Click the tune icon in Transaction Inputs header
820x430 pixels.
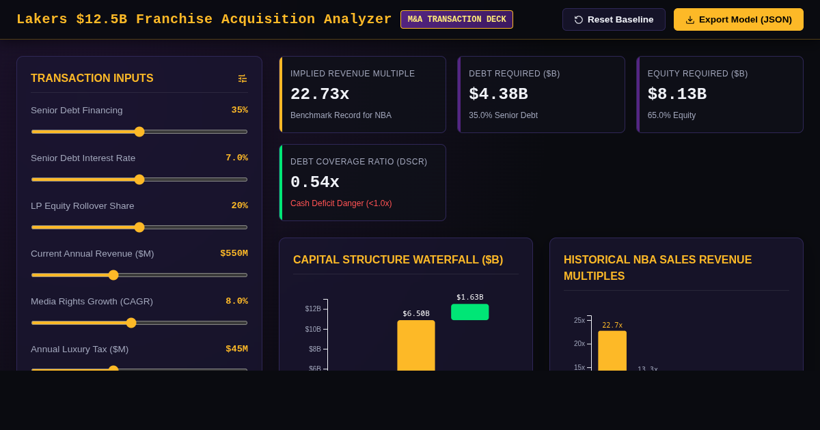(242, 78)
